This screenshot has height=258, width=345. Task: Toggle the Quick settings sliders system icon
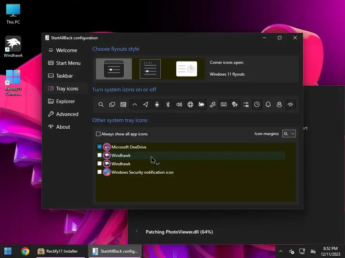click(246, 104)
